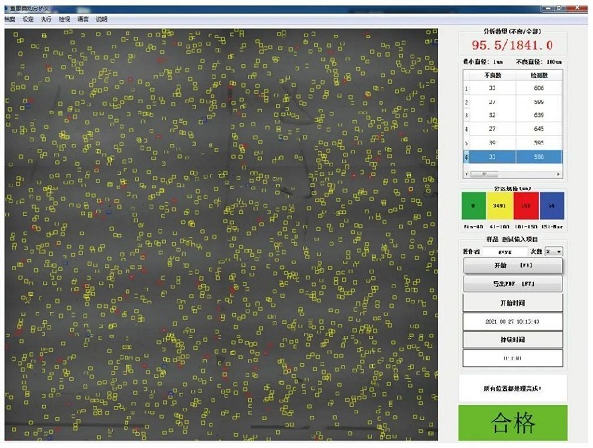This screenshot has height=448, width=593.
Task: Click the 开始时间 button
Action: click(x=513, y=303)
